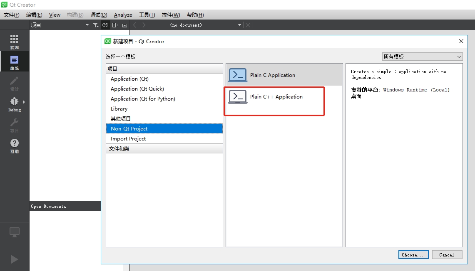Click the filter tree funnel icon
This screenshot has width=475, height=271.
click(x=96, y=25)
